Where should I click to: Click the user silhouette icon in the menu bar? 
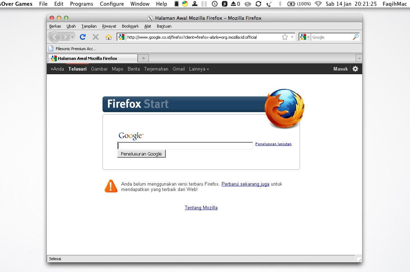click(x=195, y=4)
